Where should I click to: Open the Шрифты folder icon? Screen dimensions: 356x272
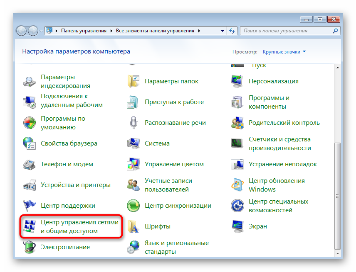point(133,226)
